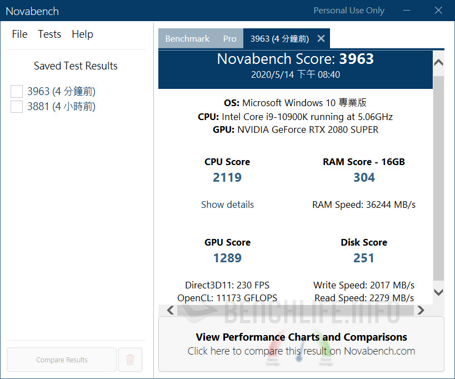The image size is (455, 379).
Task: Open CPU Show details link
Action: [227, 205]
